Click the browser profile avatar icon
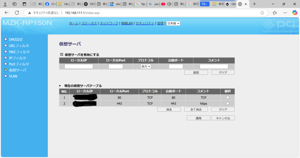The width and height of the screenshot is (300, 158). (5, 4)
